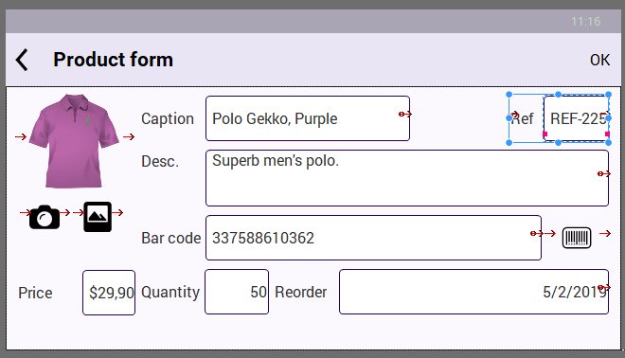This screenshot has height=358, width=625.
Task: Click the Caption input field
Action: coord(308,118)
